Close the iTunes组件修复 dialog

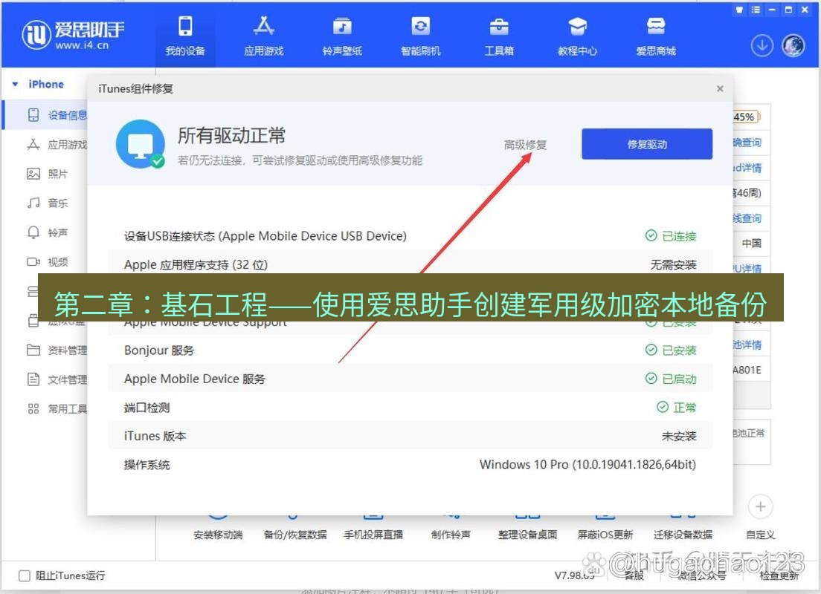[x=720, y=89]
